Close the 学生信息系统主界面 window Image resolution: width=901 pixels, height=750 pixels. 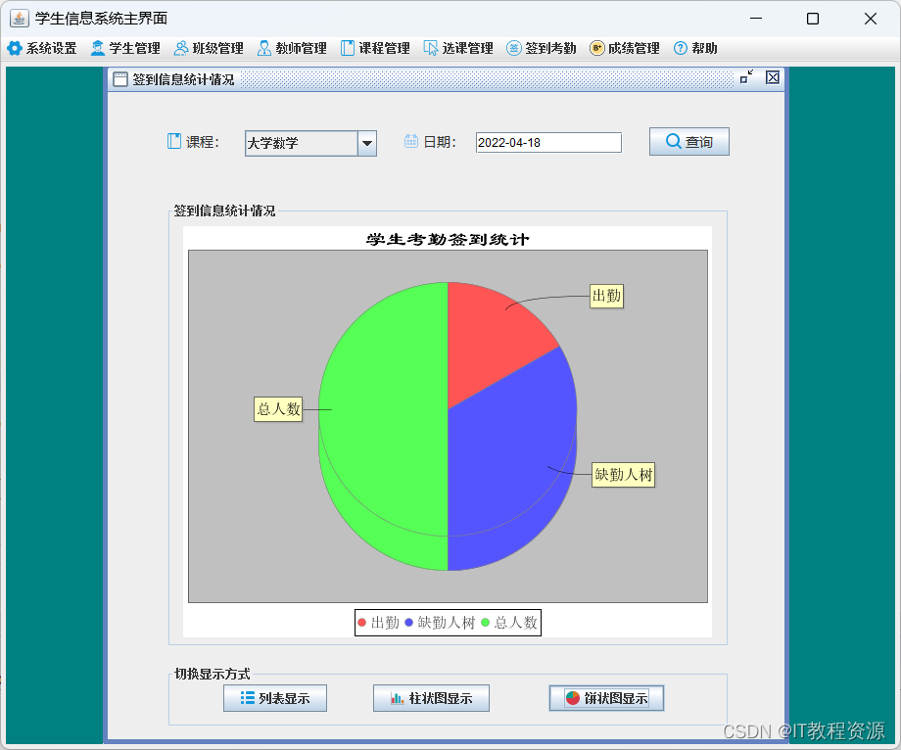pos(870,19)
